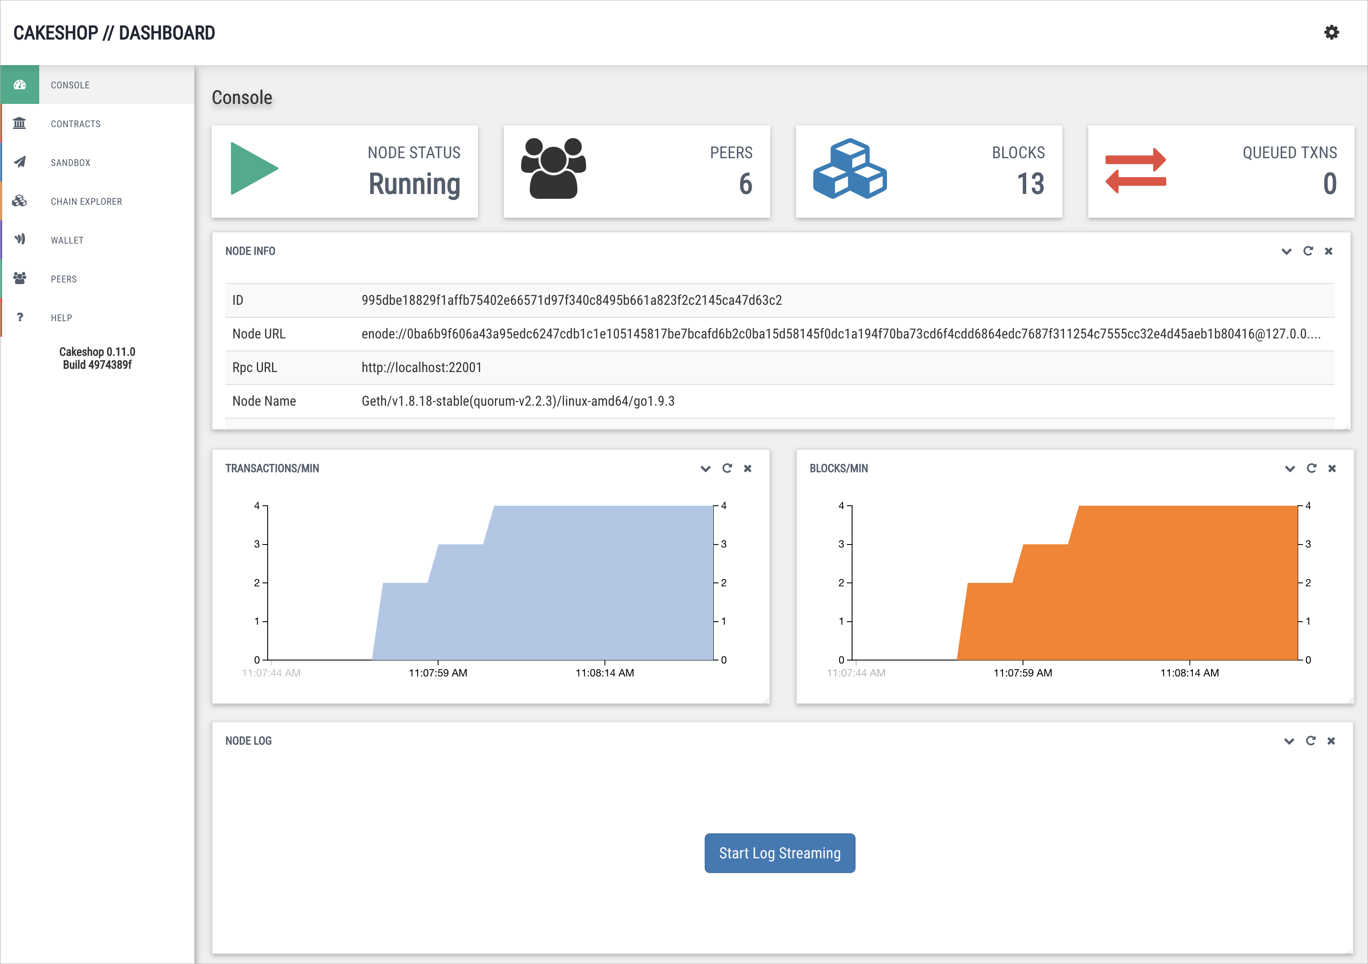Click the green Node Status play icon
1368x964 pixels.
coord(254,169)
